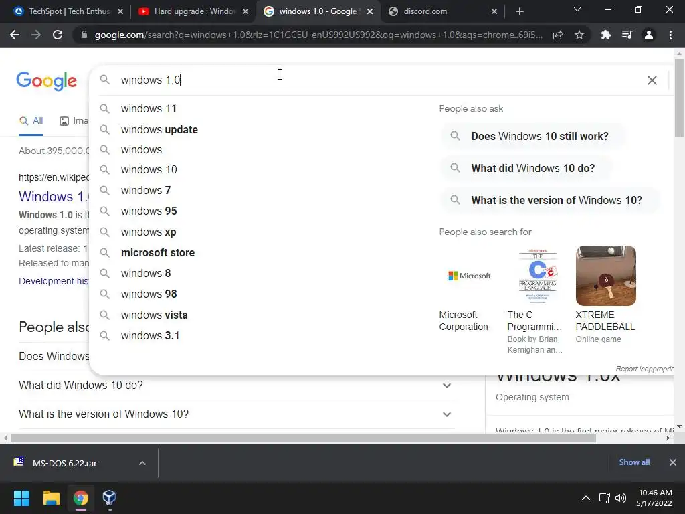Open a new browser tab
This screenshot has height=514, width=685.
tap(519, 11)
